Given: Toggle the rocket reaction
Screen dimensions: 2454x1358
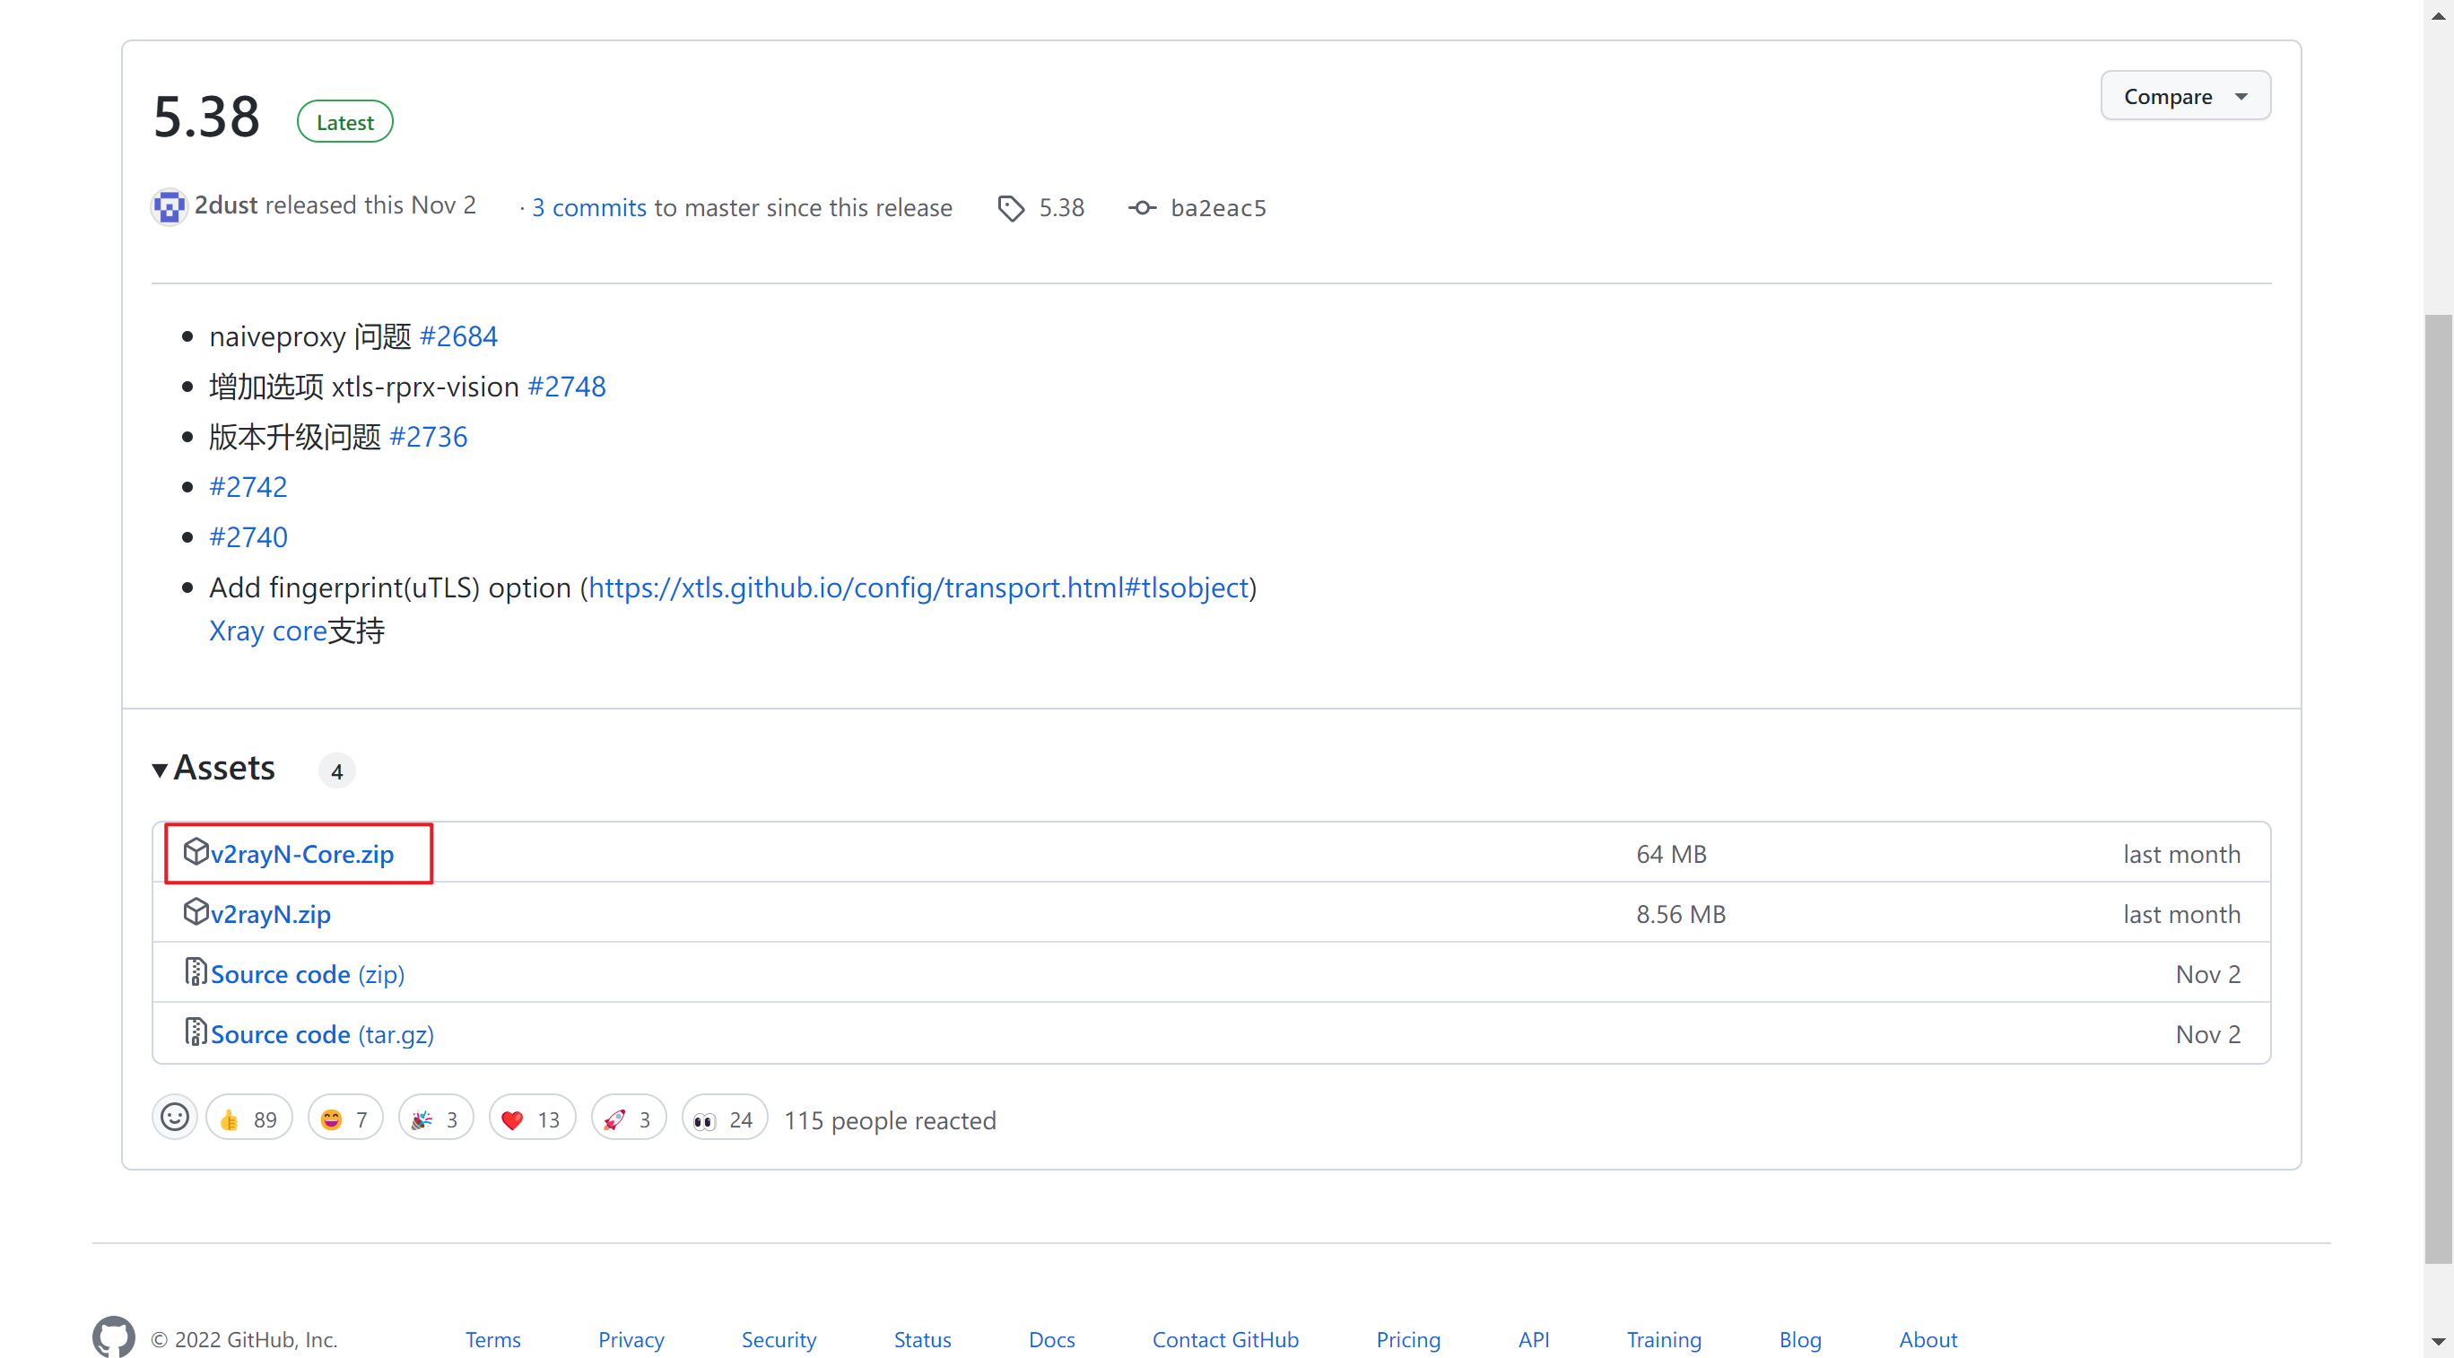Looking at the screenshot, I should click(628, 1117).
